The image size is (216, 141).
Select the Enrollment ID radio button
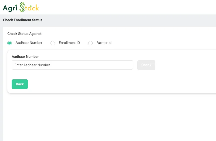[x=53, y=43]
